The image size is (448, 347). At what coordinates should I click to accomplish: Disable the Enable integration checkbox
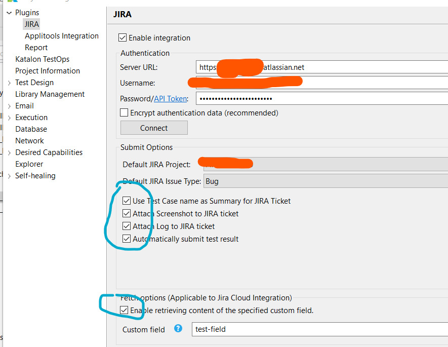pos(122,37)
